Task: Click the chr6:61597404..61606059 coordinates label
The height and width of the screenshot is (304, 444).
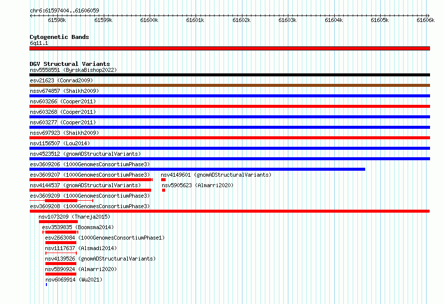Action: coord(64,10)
